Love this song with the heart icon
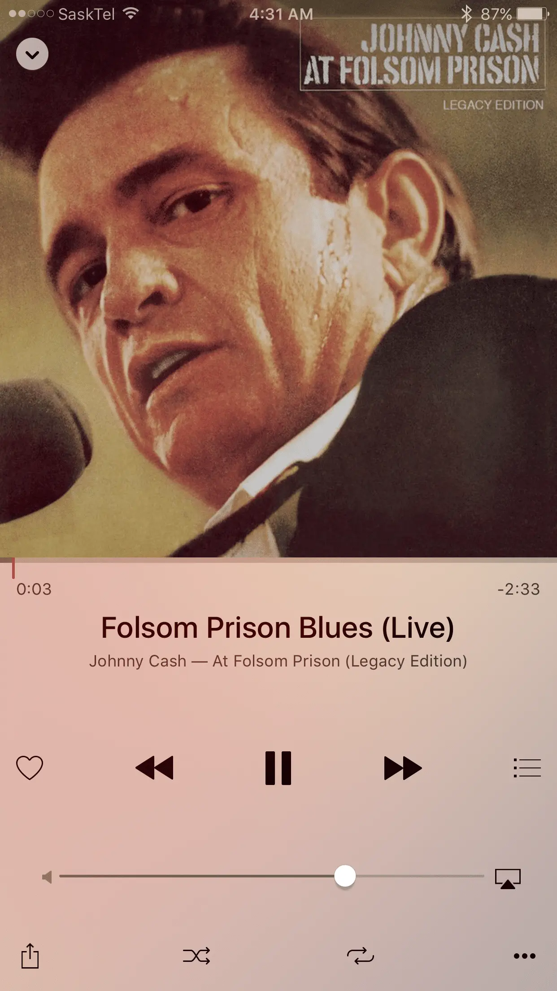Screen dimensions: 557x991 pyautogui.click(x=30, y=767)
